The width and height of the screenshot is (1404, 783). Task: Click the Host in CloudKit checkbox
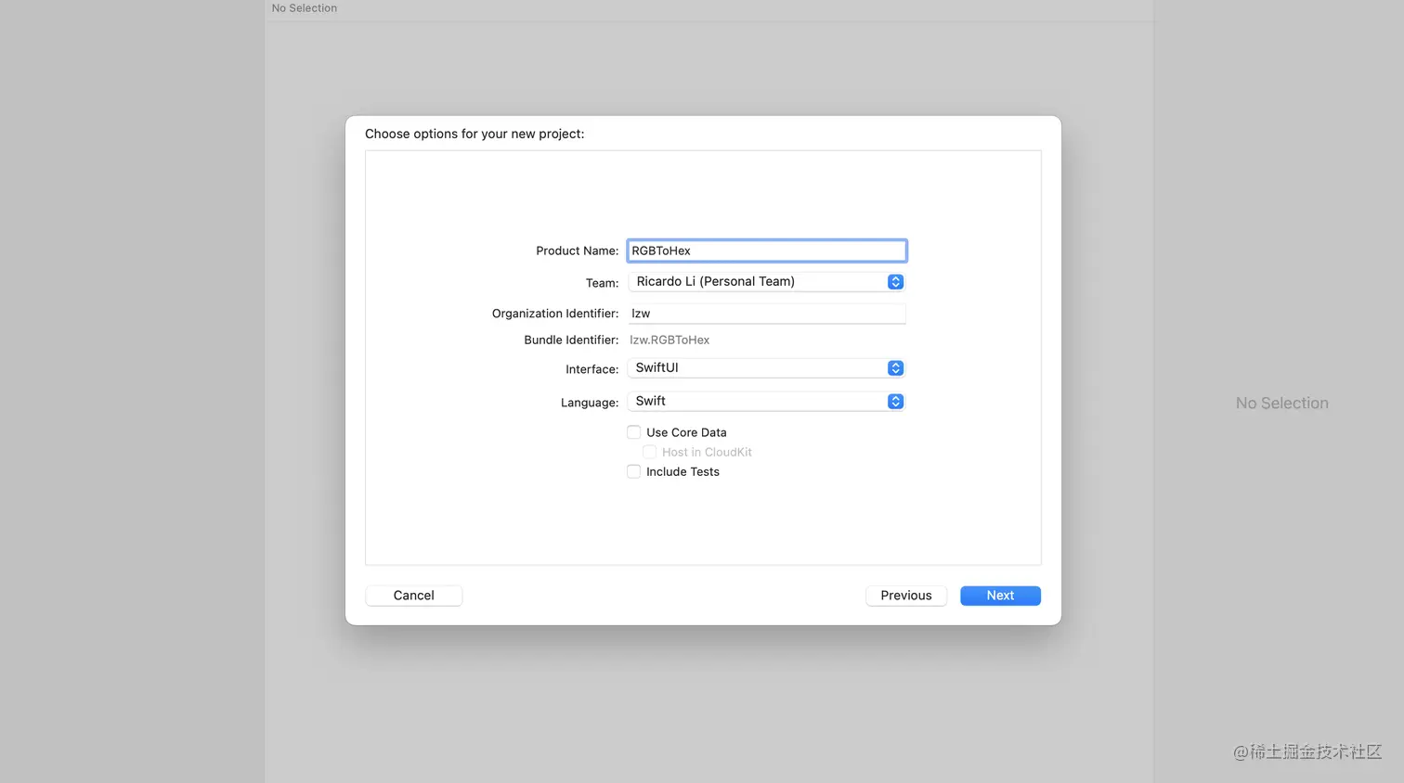(650, 453)
